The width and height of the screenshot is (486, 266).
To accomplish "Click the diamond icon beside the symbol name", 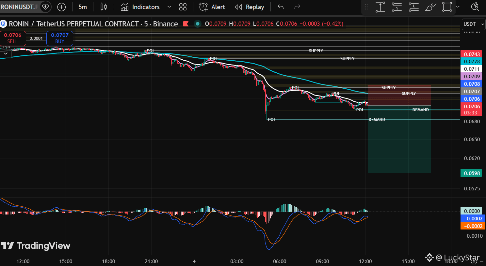I will pyautogui.click(x=45, y=7).
